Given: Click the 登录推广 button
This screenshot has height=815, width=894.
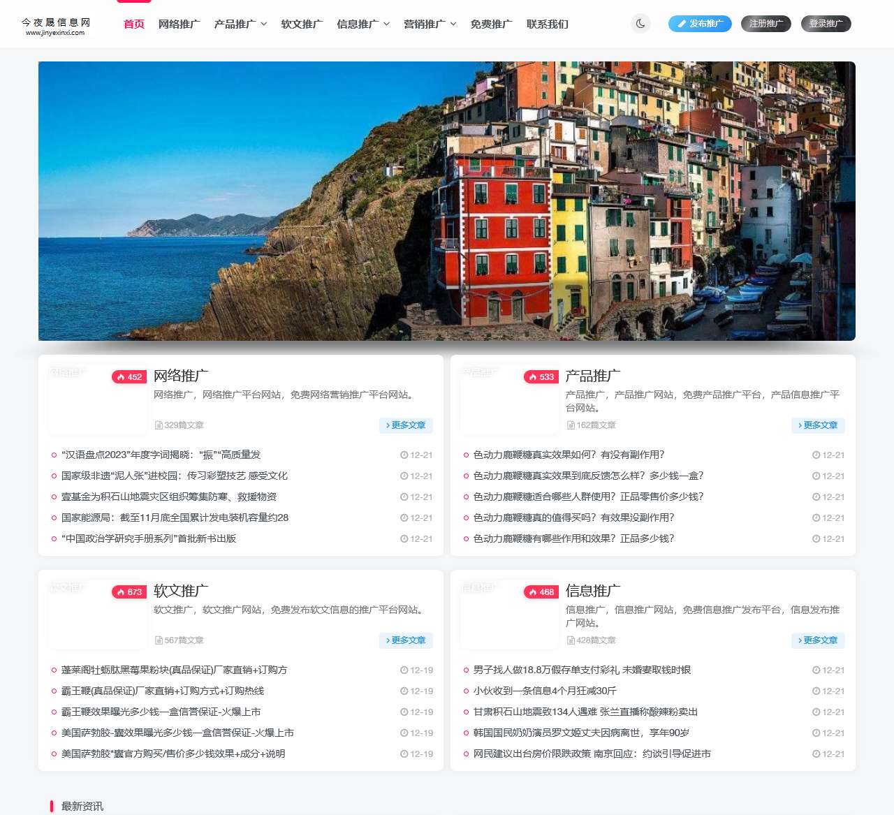Looking at the screenshot, I should [826, 24].
